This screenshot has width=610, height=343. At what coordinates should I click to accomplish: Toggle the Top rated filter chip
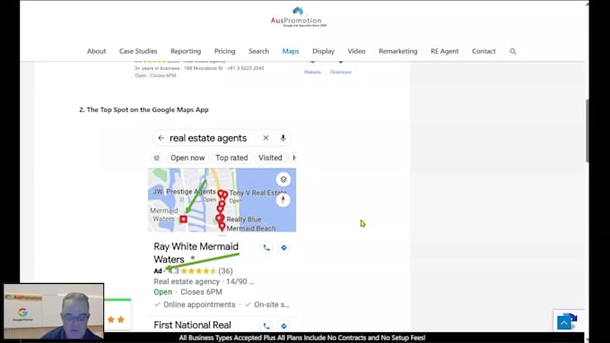[231, 158]
